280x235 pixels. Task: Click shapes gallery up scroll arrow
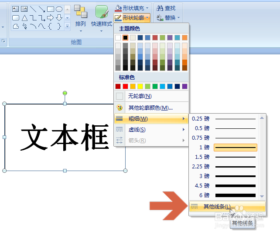(x=67, y=9)
